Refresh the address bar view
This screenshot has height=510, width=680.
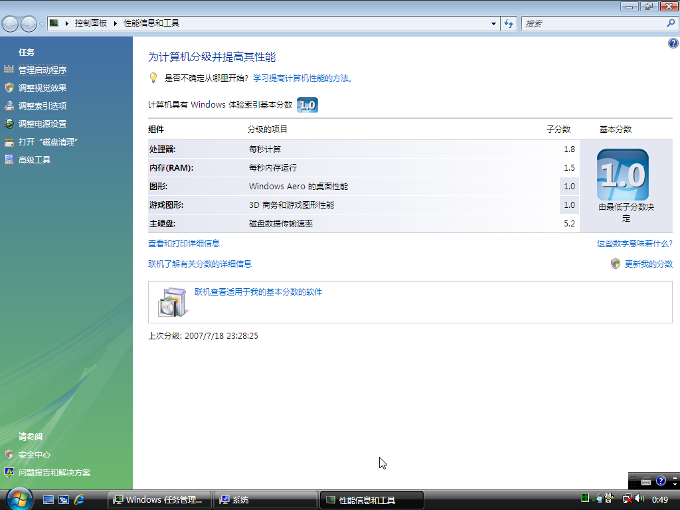(509, 23)
